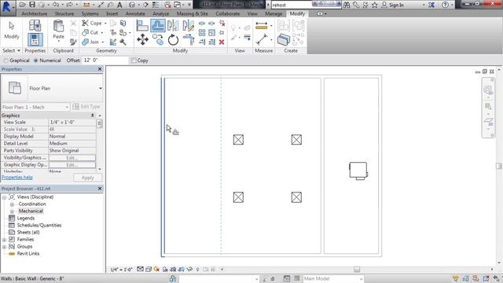
Task: Click the Apply button in Properties
Action: pyautogui.click(x=87, y=178)
